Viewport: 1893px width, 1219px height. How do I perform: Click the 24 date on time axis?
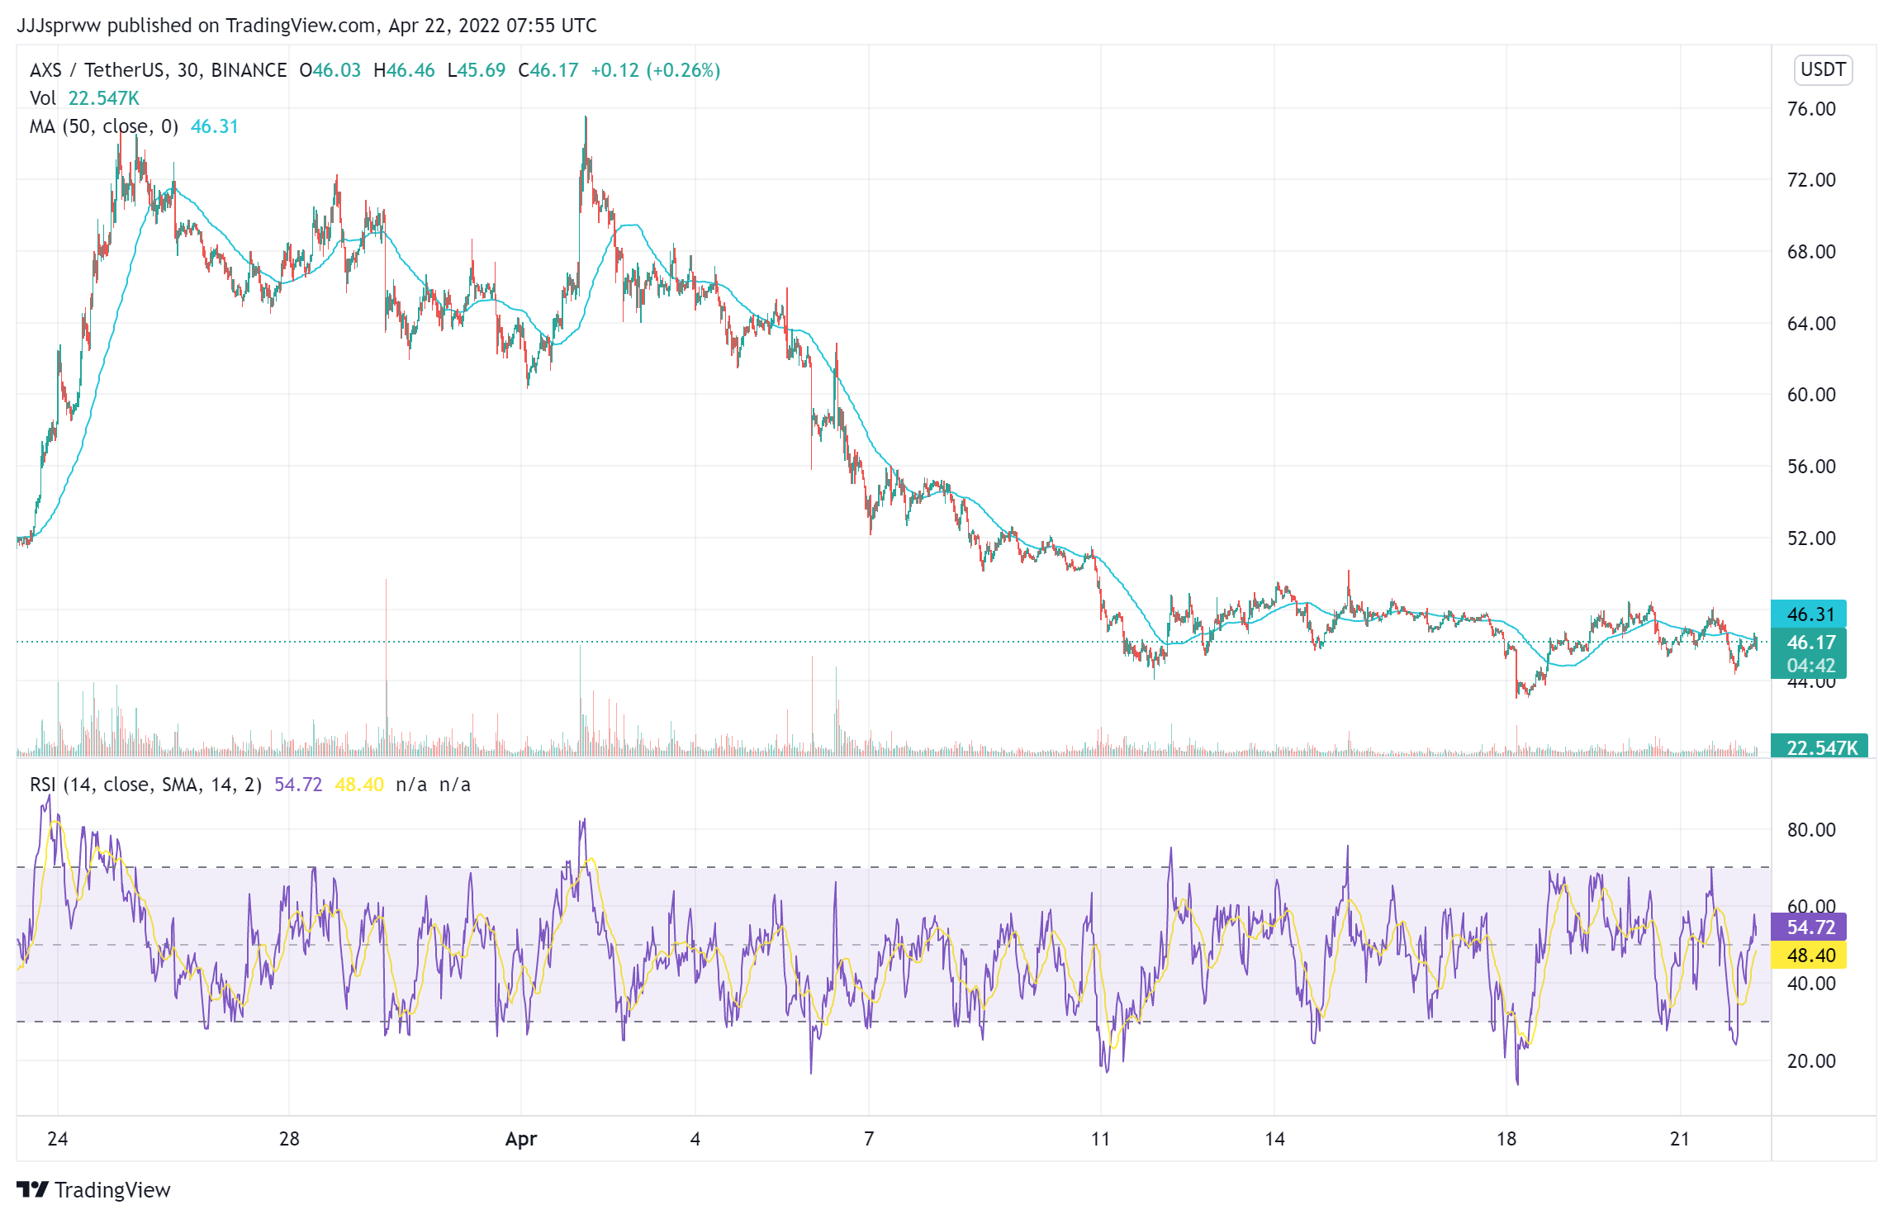click(x=58, y=1139)
